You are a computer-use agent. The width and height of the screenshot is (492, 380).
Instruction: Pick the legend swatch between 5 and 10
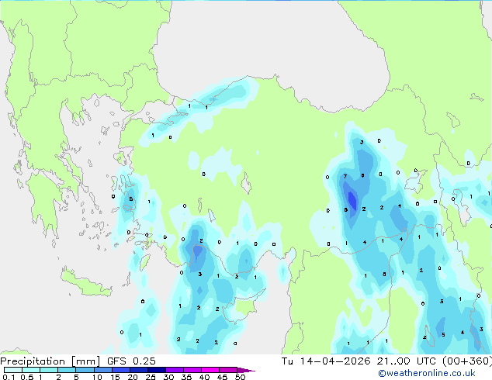[x=85, y=370]
